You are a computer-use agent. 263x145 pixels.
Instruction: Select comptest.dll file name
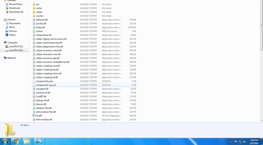tap(42, 89)
